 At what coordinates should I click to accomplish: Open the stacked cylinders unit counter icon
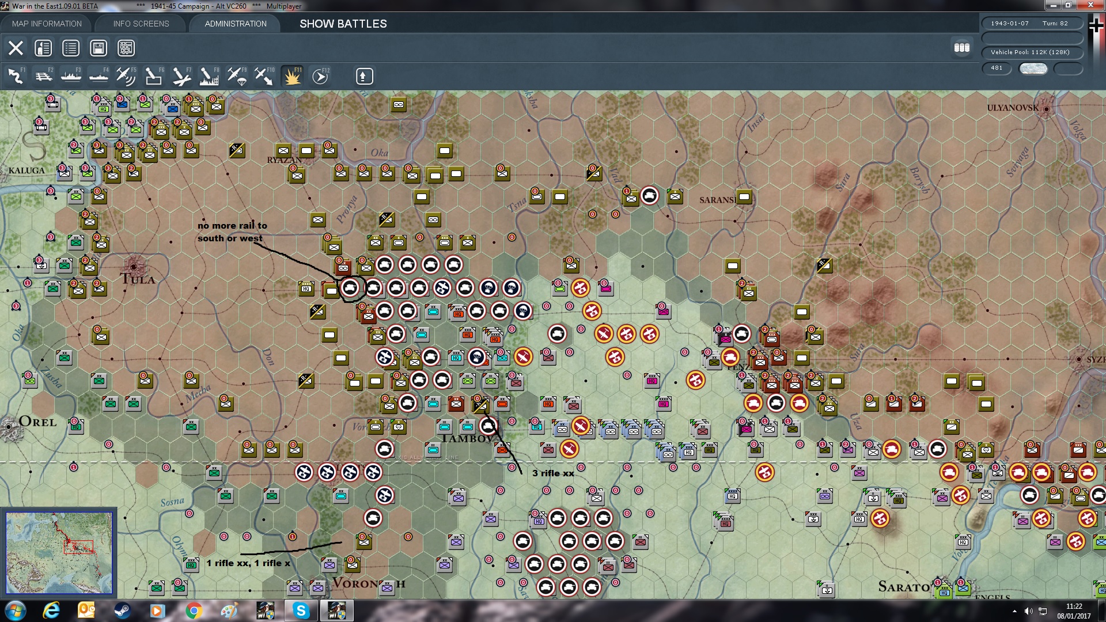click(961, 48)
